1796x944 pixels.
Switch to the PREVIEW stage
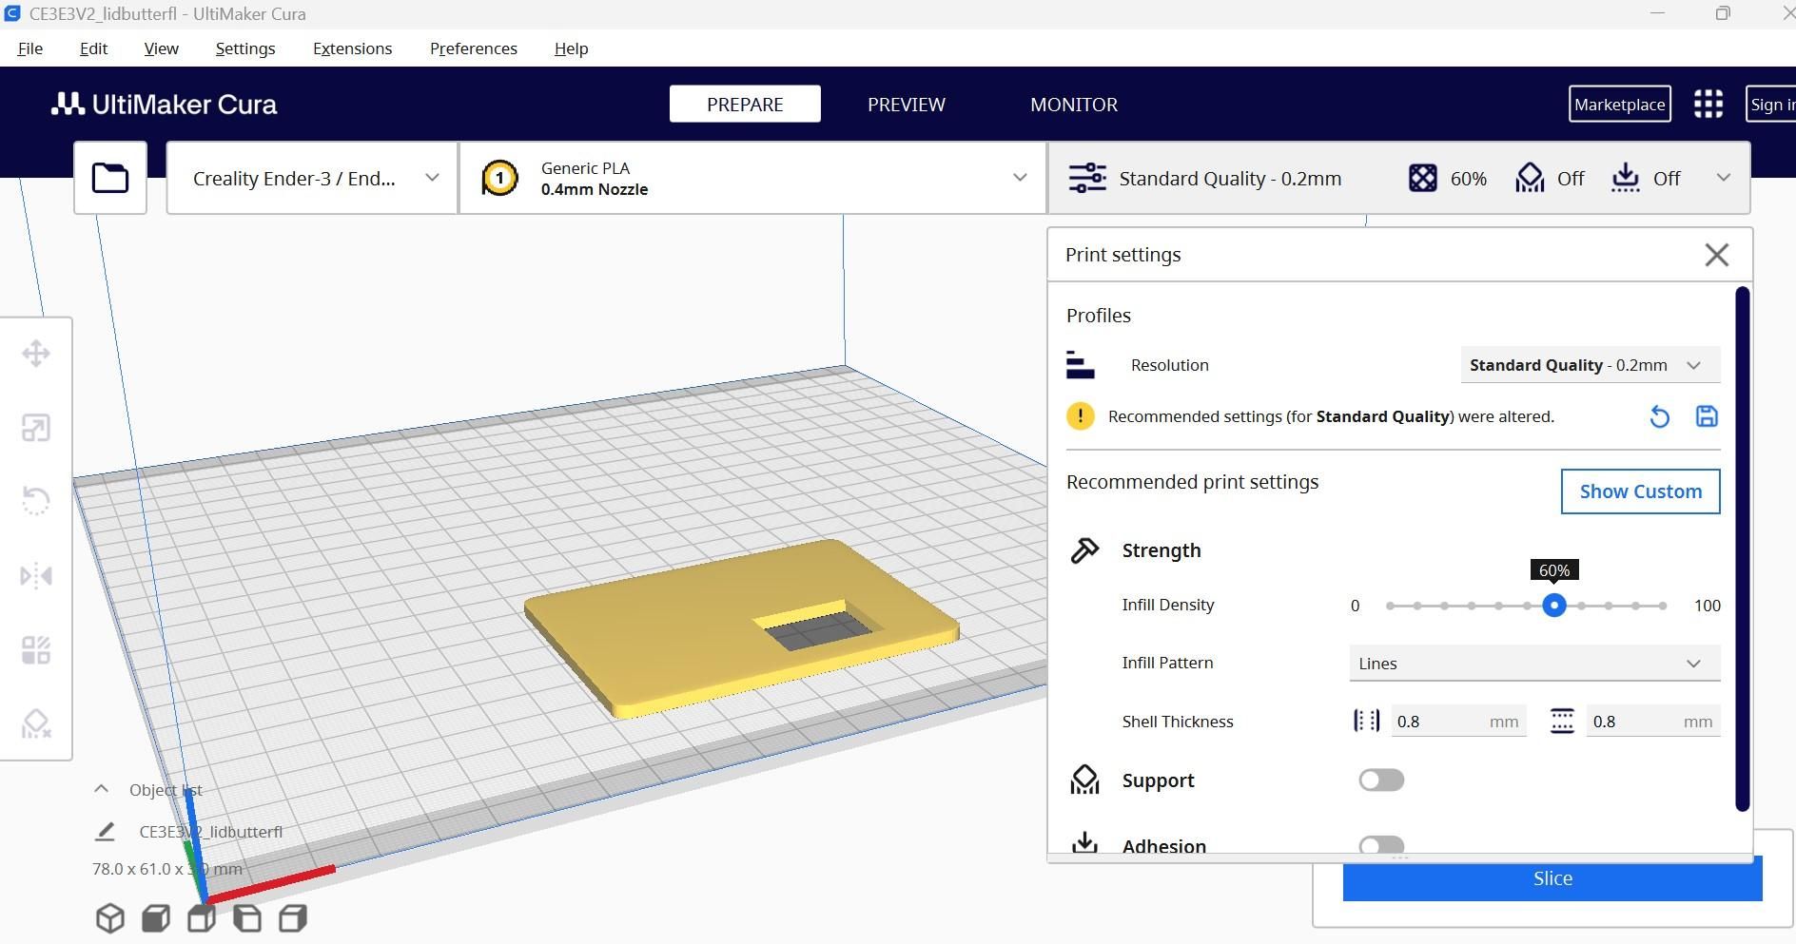point(907,105)
